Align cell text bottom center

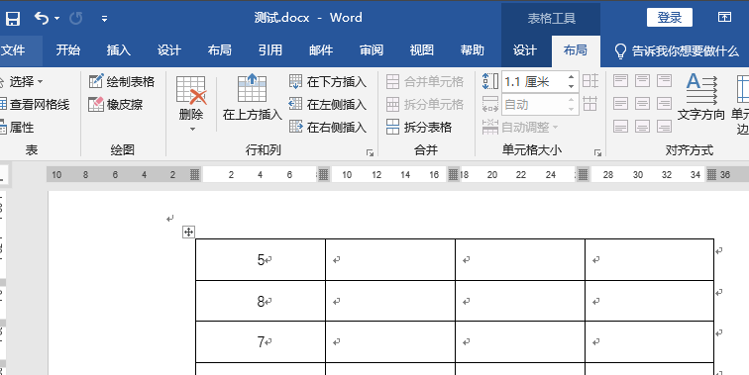[642, 127]
